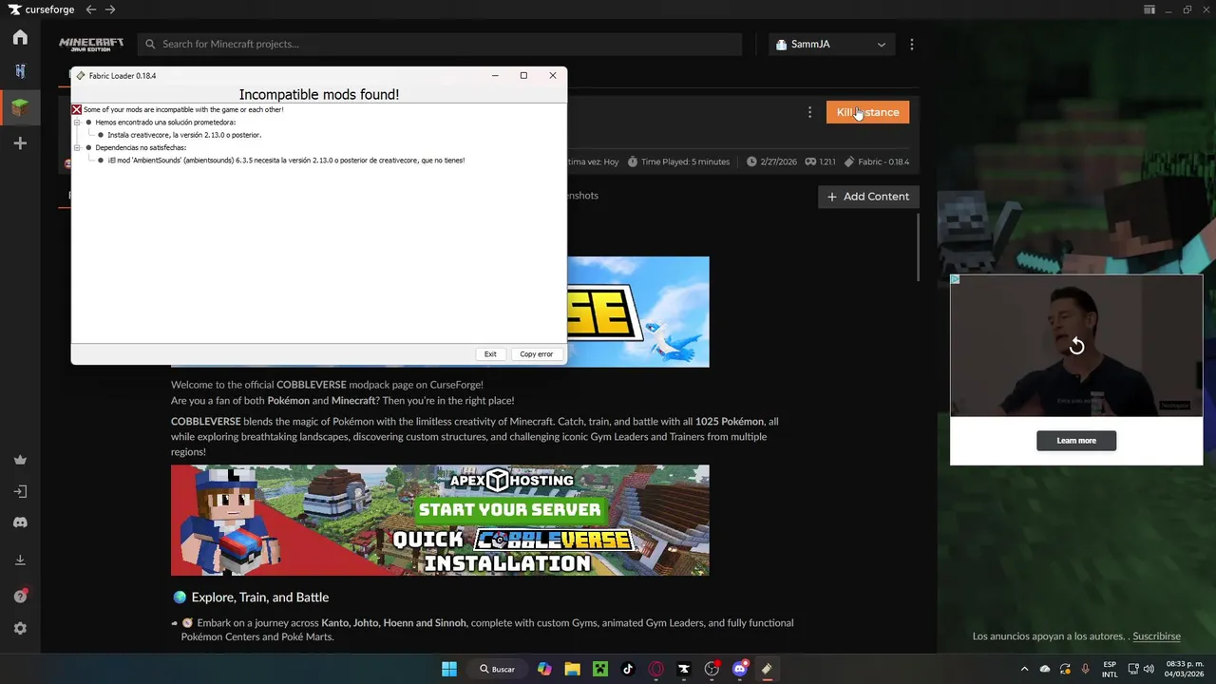Open the SammJA profile dropdown

click(x=831, y=44)
